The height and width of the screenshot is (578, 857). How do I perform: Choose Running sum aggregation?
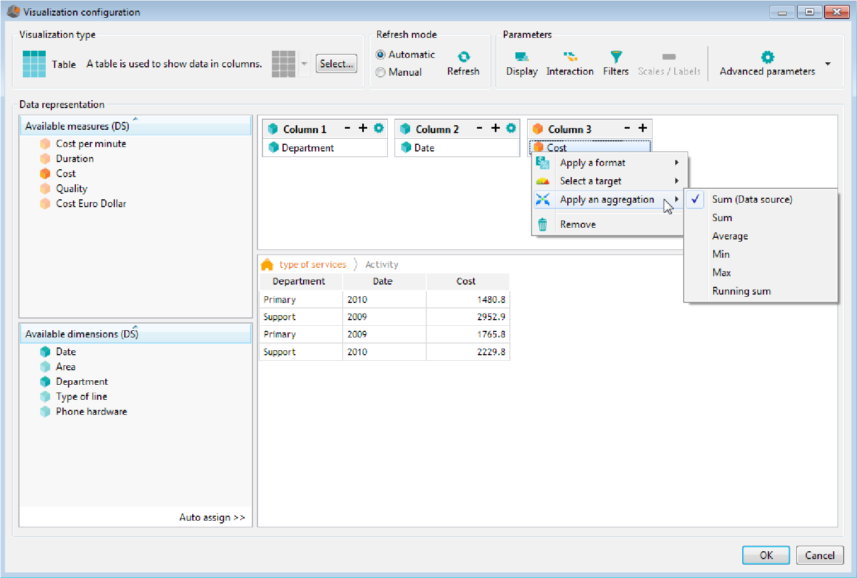pyautogui.click(x=761, y=291)
